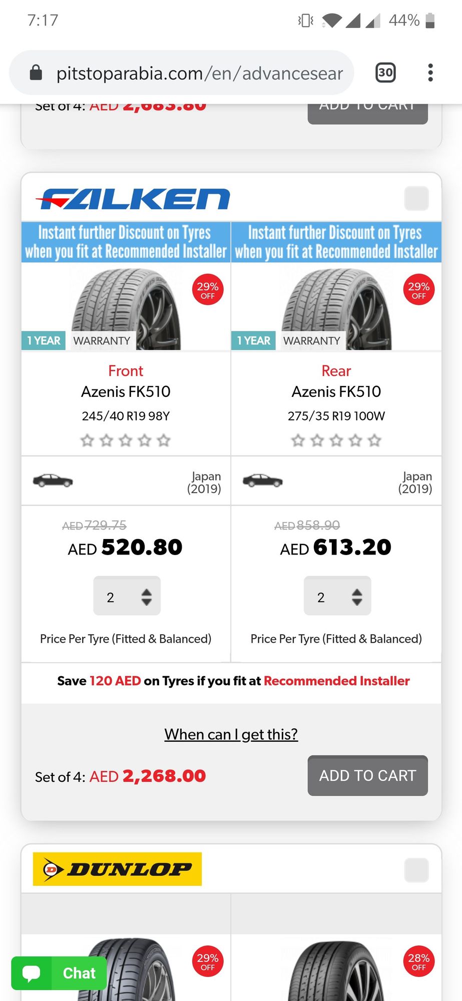Tap the car icon under Front tyre
462x1001 pixels.
(53, 481)
